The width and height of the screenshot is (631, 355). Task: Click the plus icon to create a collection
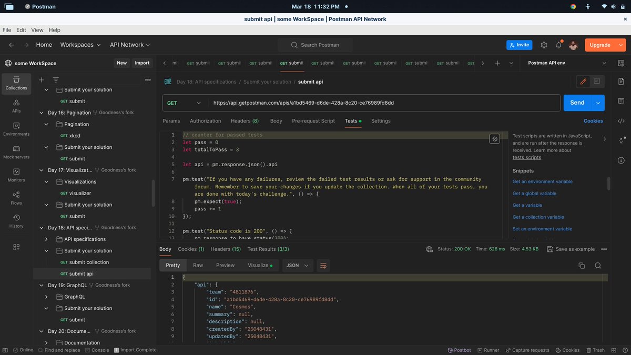(42, 79)
